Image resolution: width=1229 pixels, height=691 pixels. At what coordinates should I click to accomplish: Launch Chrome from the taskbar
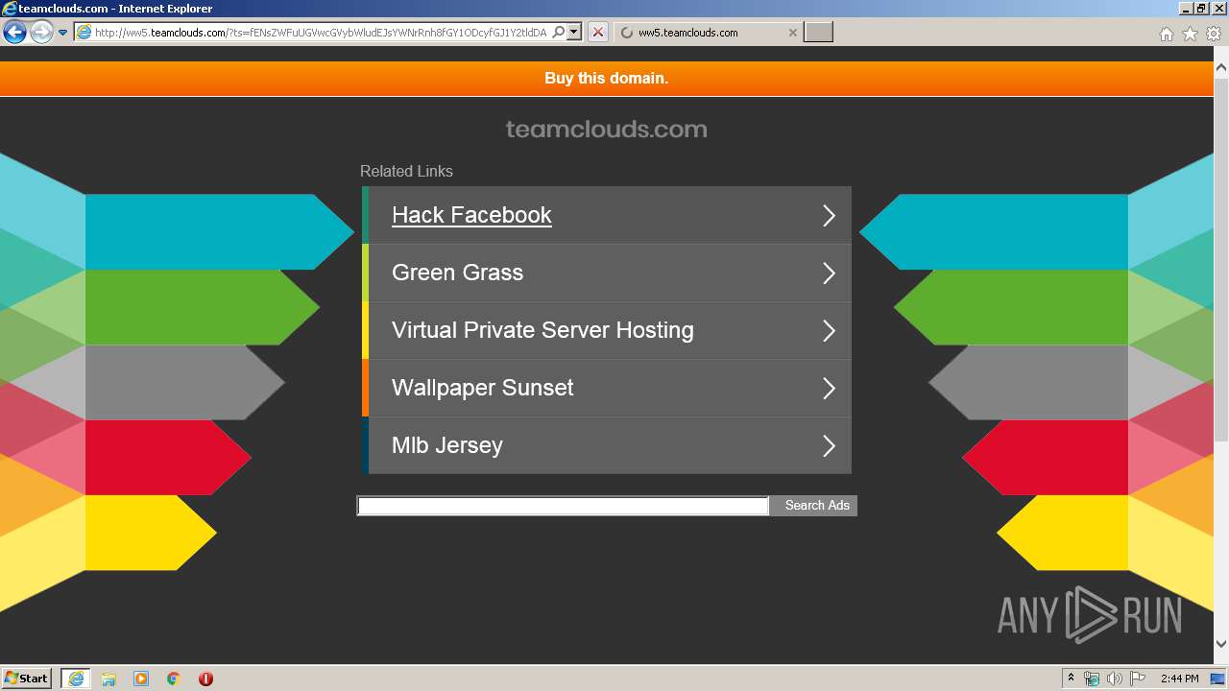[x=174, y=679]
